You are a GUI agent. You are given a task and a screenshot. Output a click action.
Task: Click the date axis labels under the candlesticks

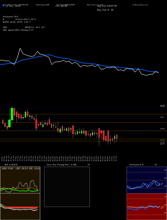(59, 158)
